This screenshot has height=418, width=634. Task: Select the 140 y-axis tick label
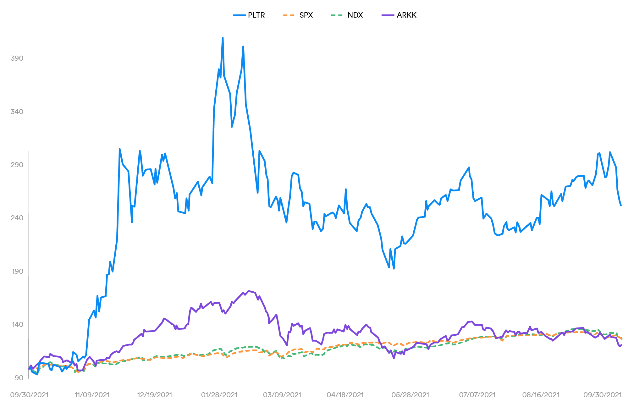(17, 324)
